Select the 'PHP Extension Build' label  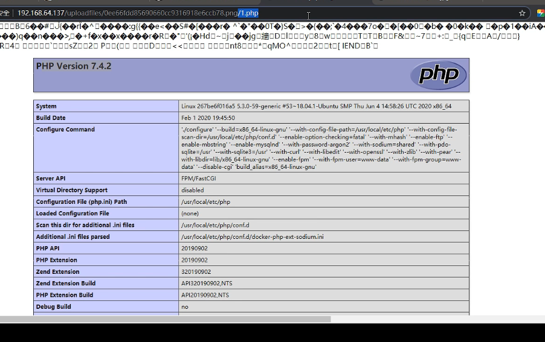point(64,295)
